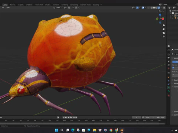Click the red X axis on navigation gizmo
178x133 pixels.
(163, 19)
